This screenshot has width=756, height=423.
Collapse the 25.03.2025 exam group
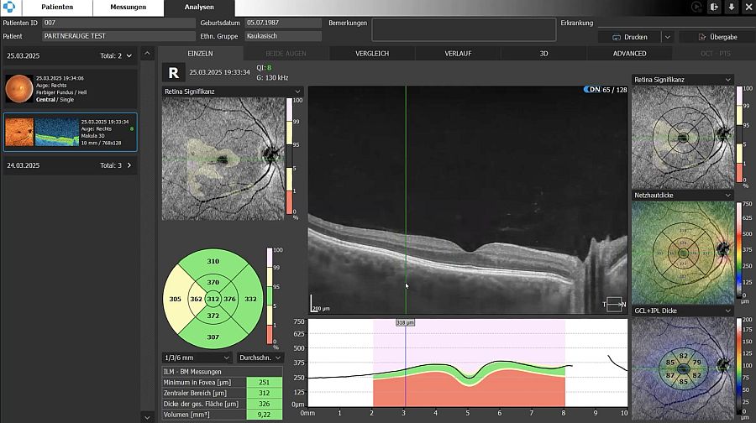129,55
